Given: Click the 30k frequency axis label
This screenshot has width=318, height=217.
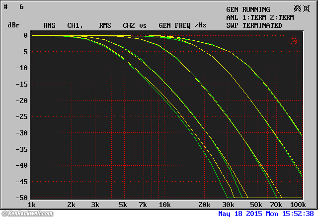Looking at the screenshot, I should pos(229,205).
